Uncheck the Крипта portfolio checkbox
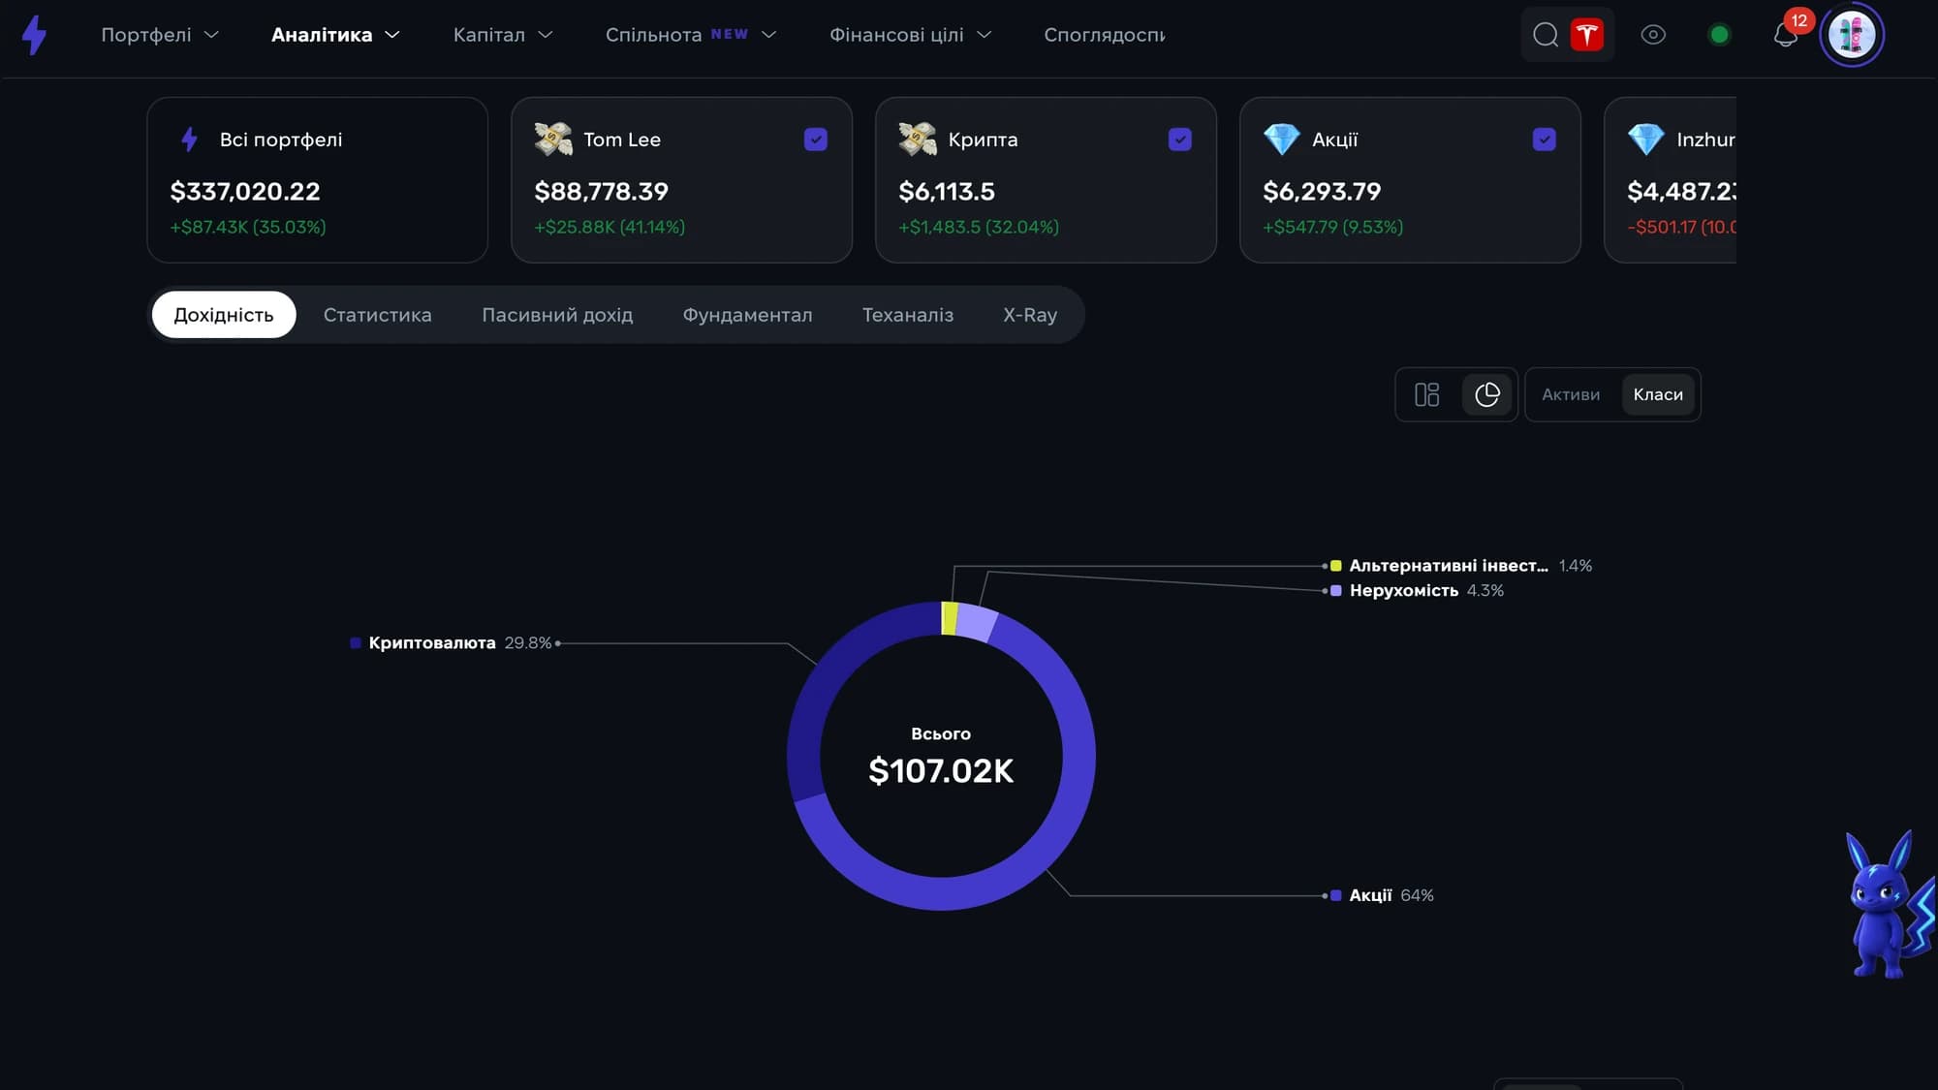The image size is (1938, 1090). tap(1180, 140)
